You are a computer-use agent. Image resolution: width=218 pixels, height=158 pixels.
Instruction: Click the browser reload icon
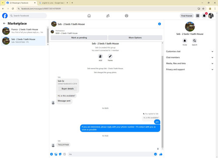point(13,9)
